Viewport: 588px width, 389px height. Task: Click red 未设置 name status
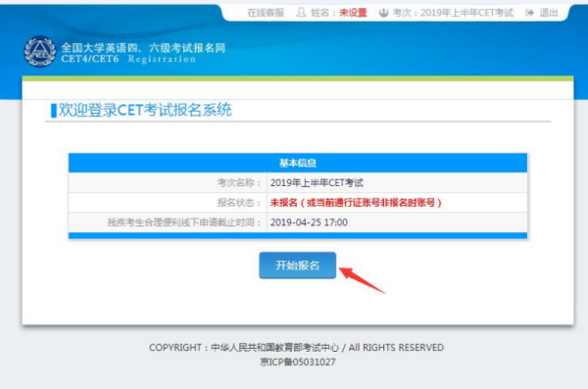click(x=353, y=13)
